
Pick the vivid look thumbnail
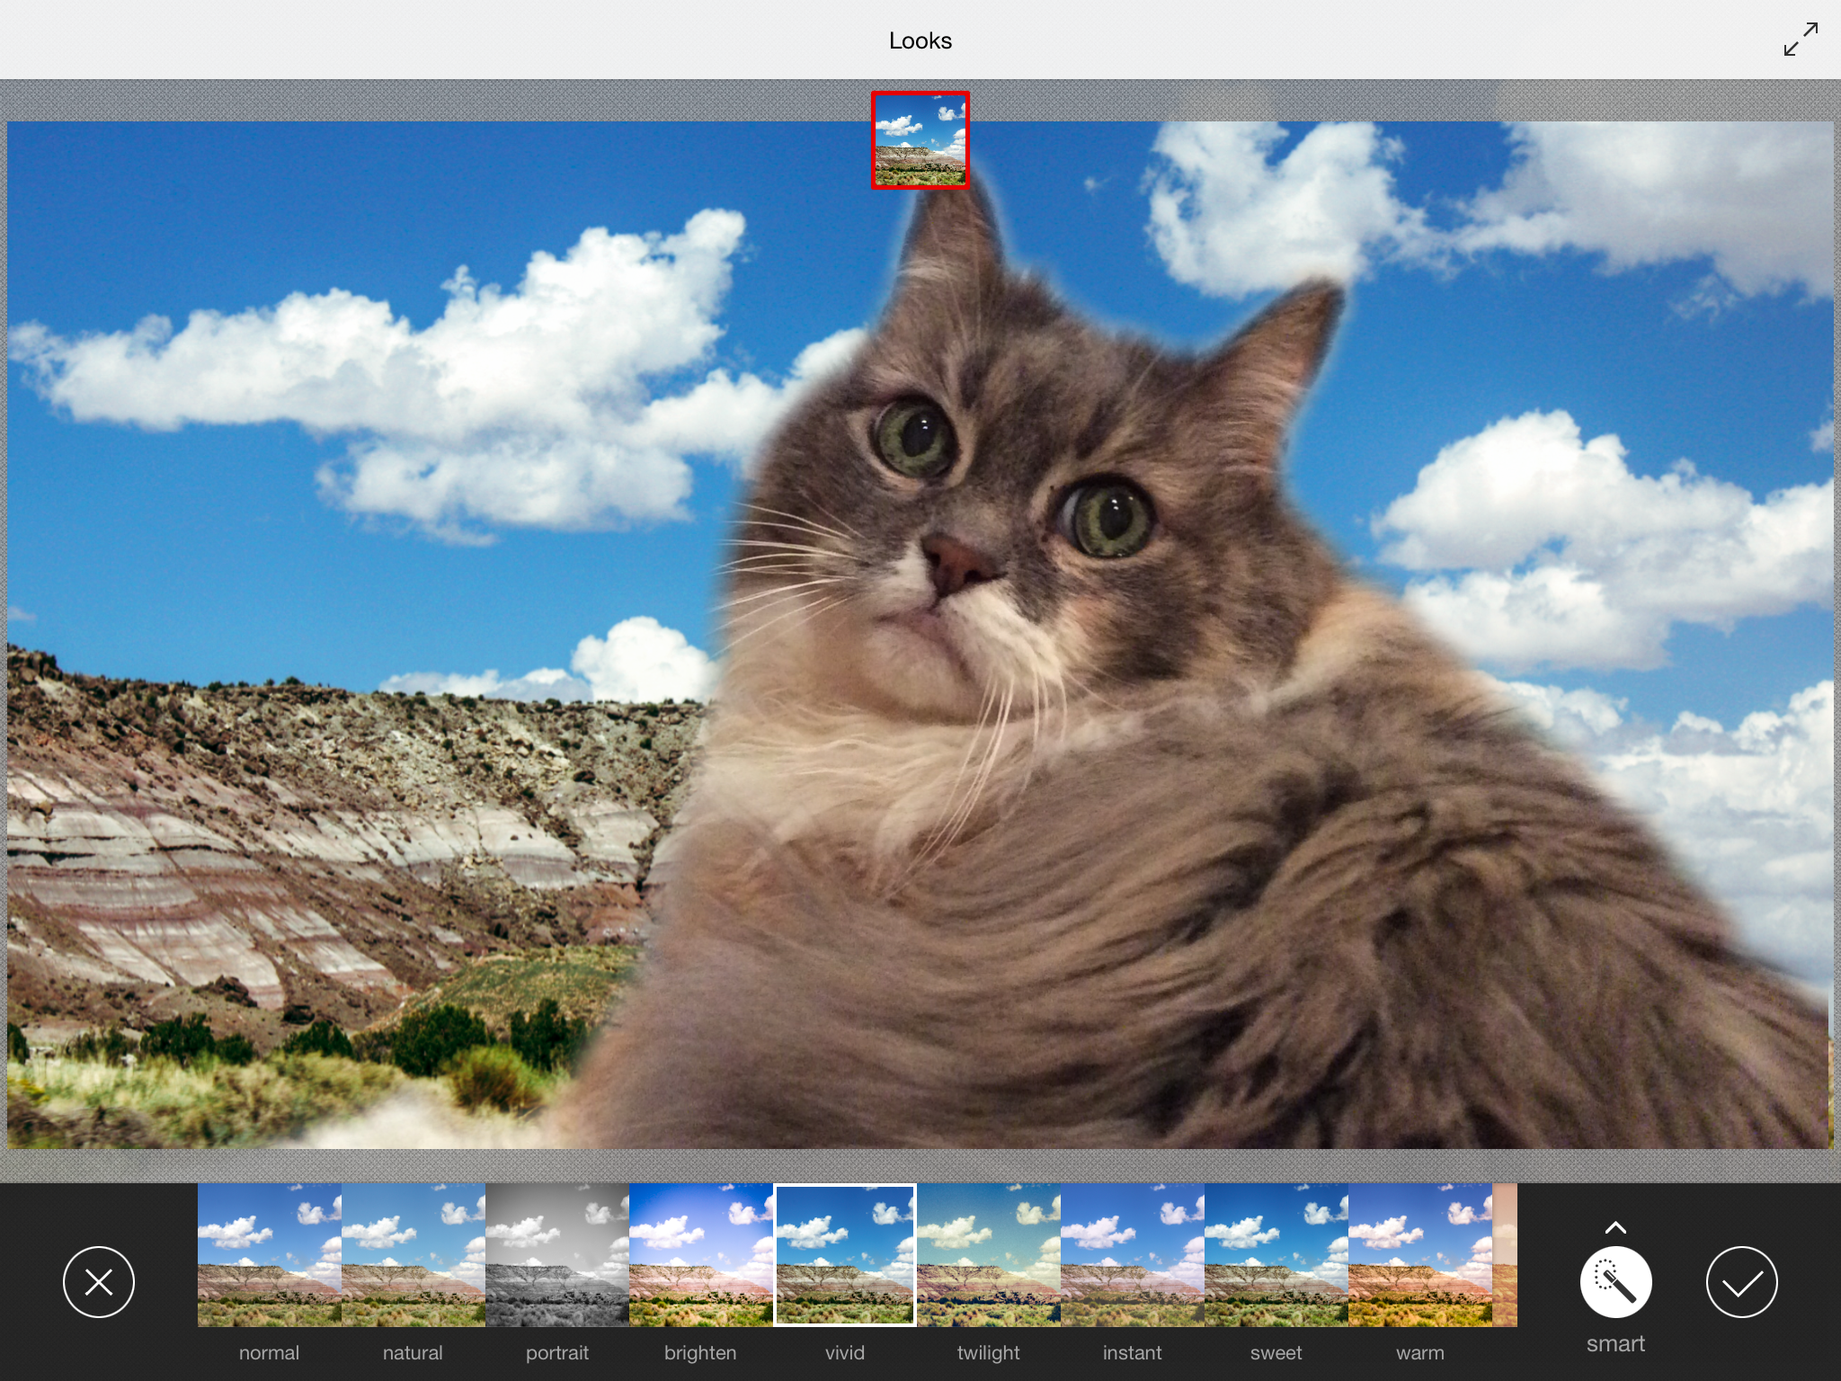click(x=845, y=1255)
